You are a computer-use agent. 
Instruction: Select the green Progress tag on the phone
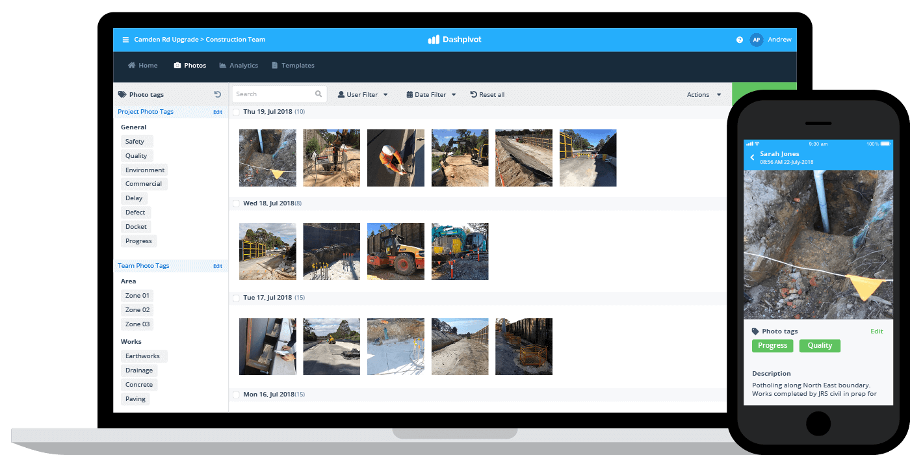click(772, 345)
